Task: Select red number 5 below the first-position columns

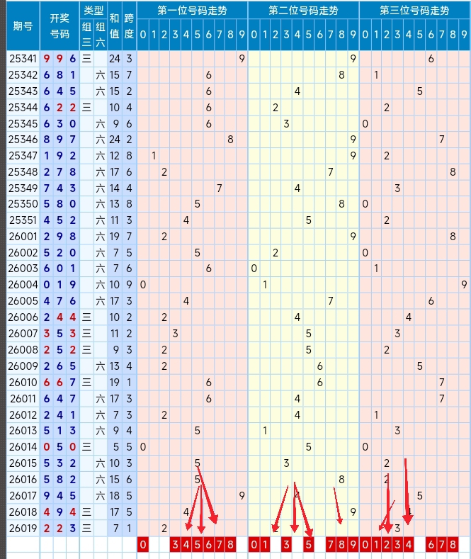Action: [198, 545]
